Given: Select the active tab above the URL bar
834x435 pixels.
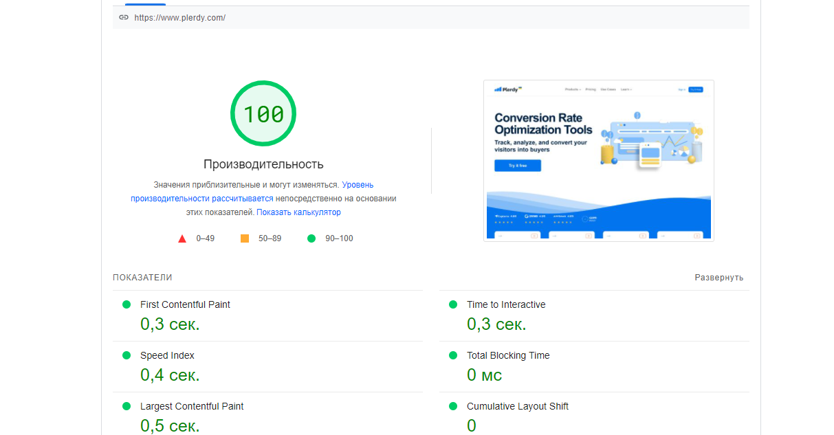Looking at the screenshot, I should 145,3.
